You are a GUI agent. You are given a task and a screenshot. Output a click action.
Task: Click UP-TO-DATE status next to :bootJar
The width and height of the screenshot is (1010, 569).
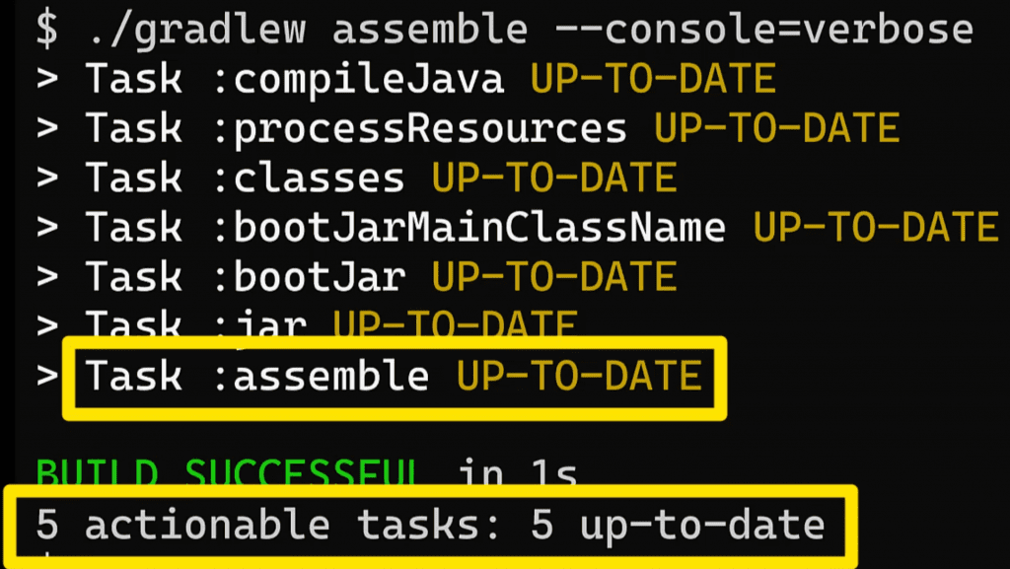(553, 276)
